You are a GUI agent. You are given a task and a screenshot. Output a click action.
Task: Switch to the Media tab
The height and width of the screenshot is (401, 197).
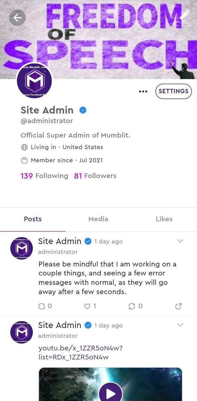[98, 219]
